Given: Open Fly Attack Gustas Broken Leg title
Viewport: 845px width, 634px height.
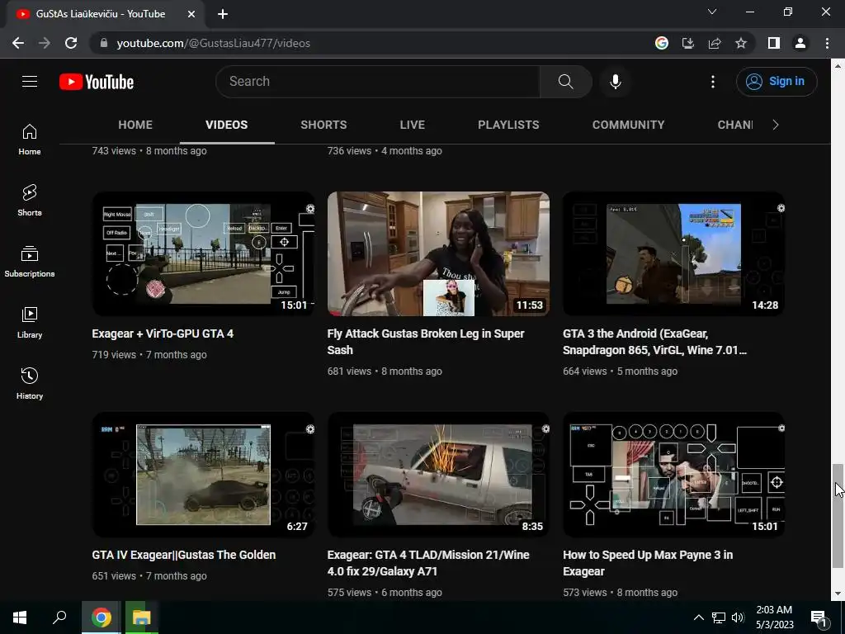Looking at the screenshot, I should click(x=426, y=342).
